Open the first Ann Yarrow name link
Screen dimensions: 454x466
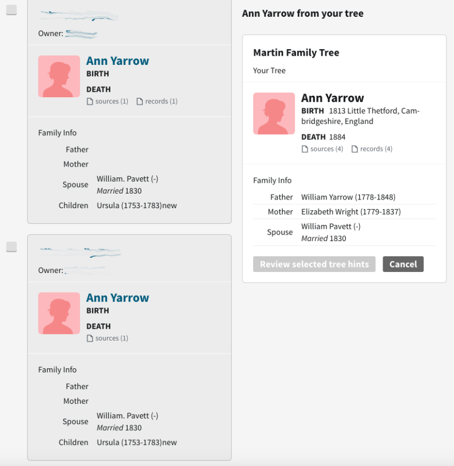click(x=117, y=61)
